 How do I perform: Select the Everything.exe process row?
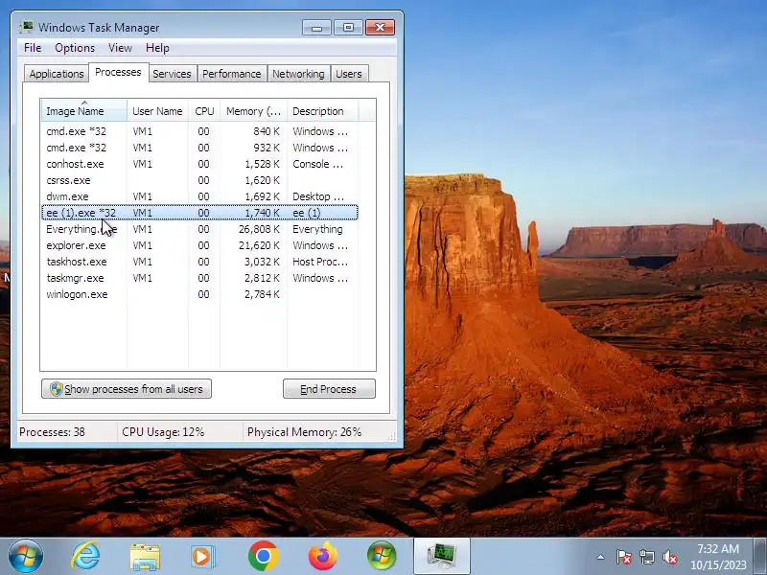pyautogui.click(x=200, y=229)
